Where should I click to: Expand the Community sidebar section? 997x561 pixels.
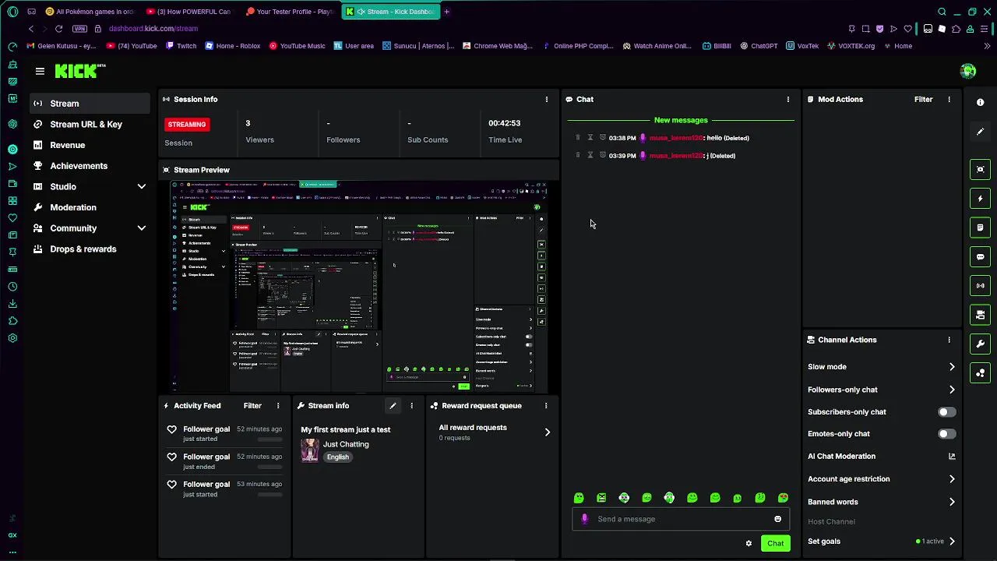tap(141, 228)
